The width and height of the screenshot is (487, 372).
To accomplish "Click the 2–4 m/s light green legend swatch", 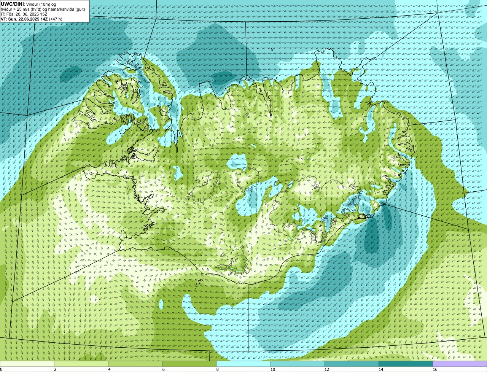I will pos(81,364).
